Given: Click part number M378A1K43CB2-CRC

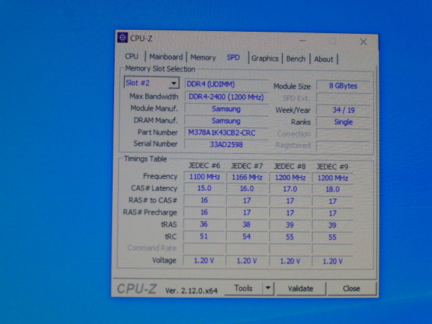Looking at the screenshot, I should click(226, 133).
